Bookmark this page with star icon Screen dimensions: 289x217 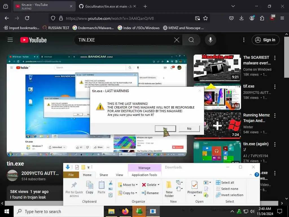[x=205, y=18]
